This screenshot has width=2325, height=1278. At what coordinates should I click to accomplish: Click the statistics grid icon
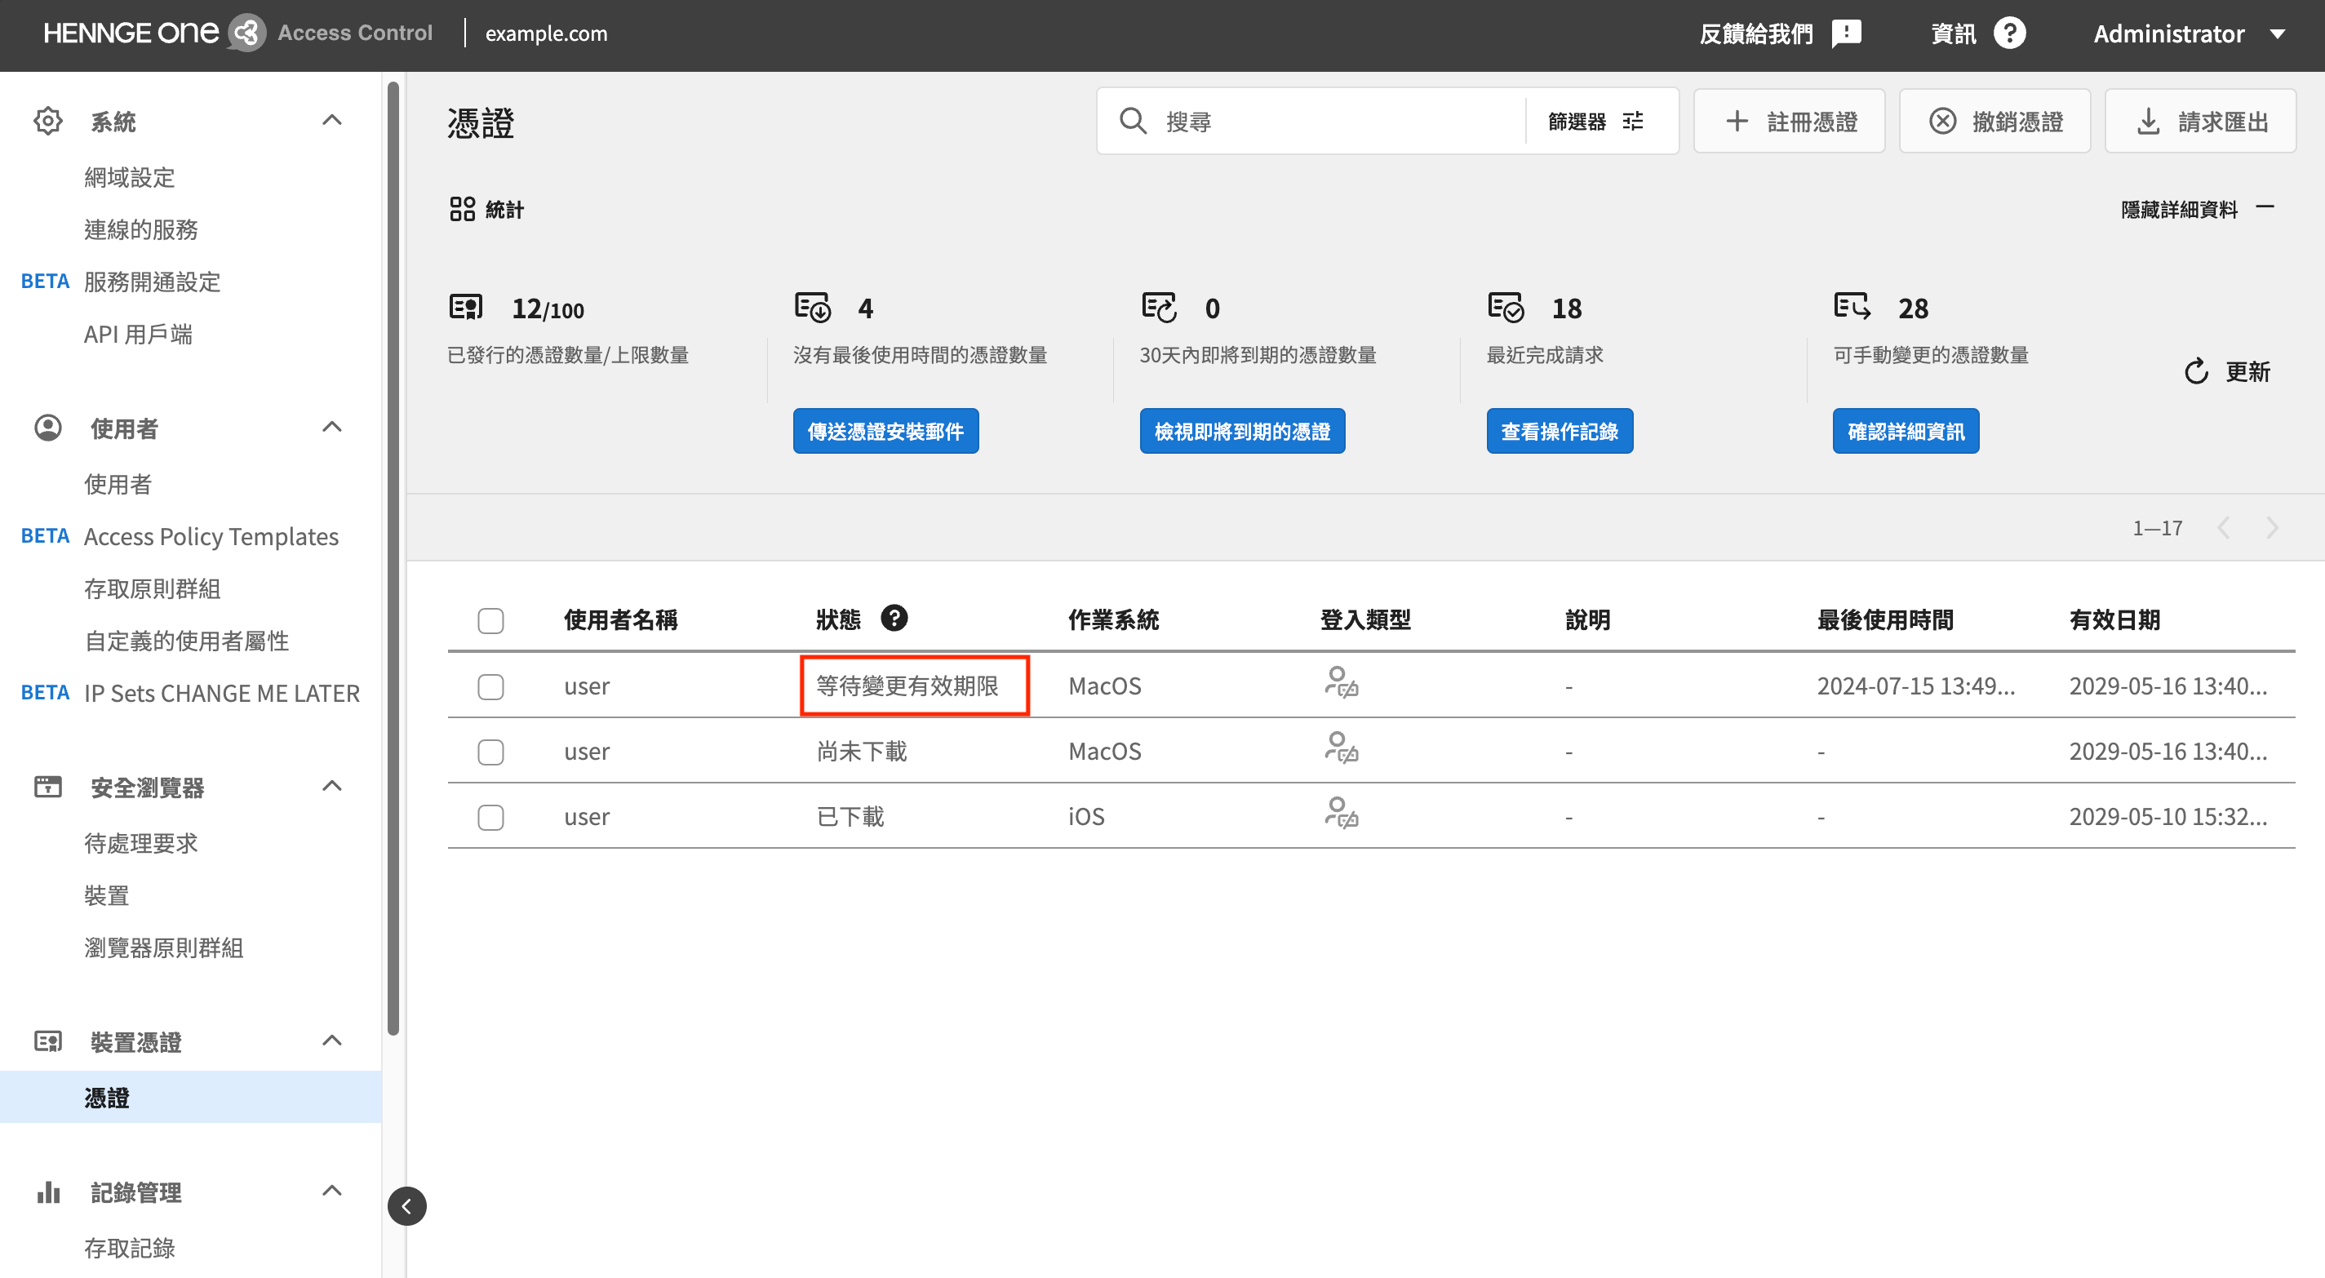tap(462, 210)
